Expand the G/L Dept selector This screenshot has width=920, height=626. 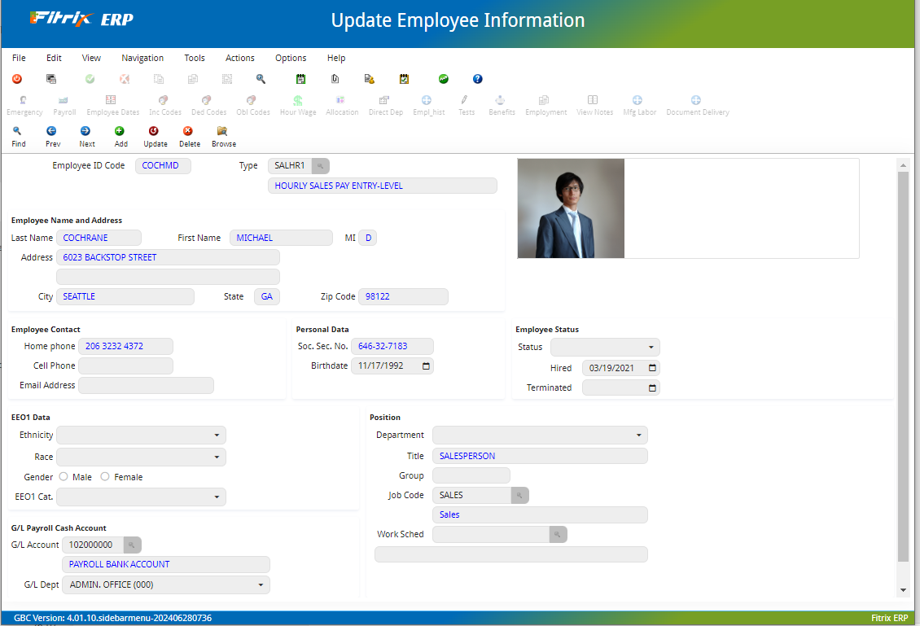point(260,584)
